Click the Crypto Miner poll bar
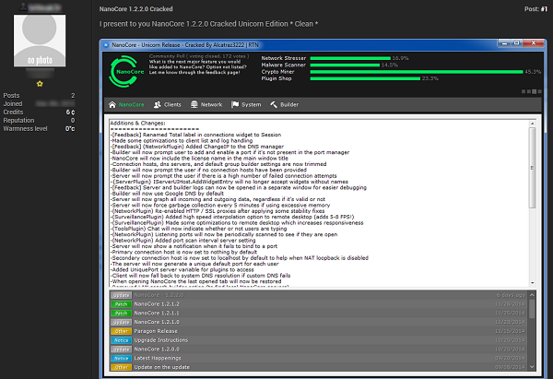553x379 pixels. click(x=417, y=72)
